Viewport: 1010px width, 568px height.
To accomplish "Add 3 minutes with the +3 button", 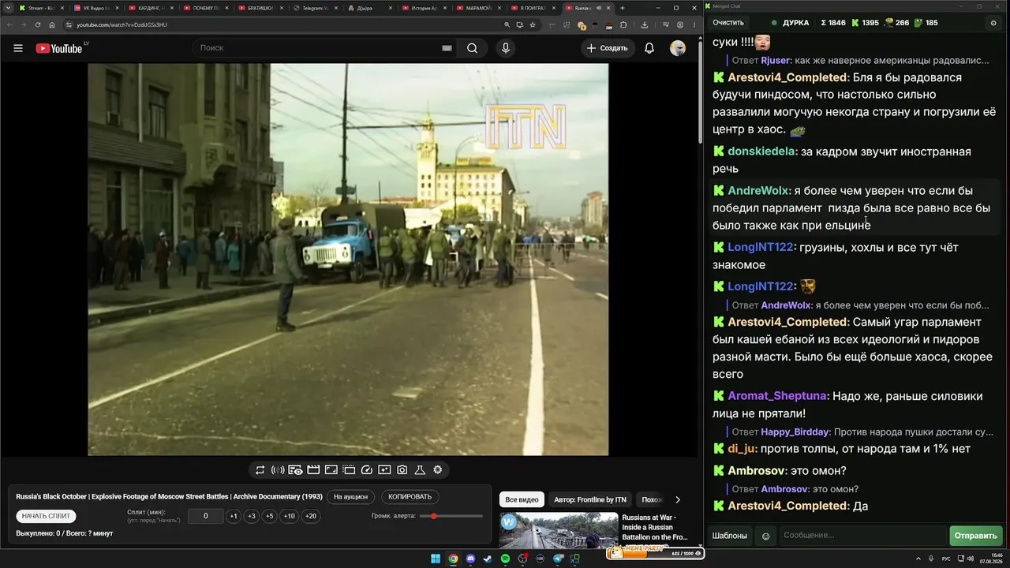I will tap(252, 516).
